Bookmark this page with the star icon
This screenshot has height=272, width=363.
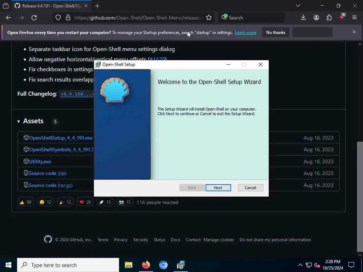(208, 18)
